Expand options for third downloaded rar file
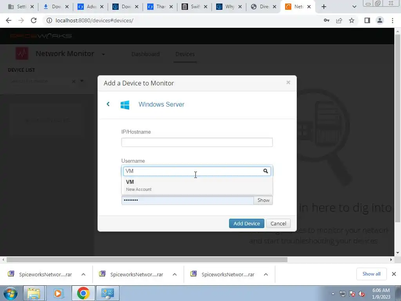The width and height of the screenshot is (401, 301). (266, 274)
